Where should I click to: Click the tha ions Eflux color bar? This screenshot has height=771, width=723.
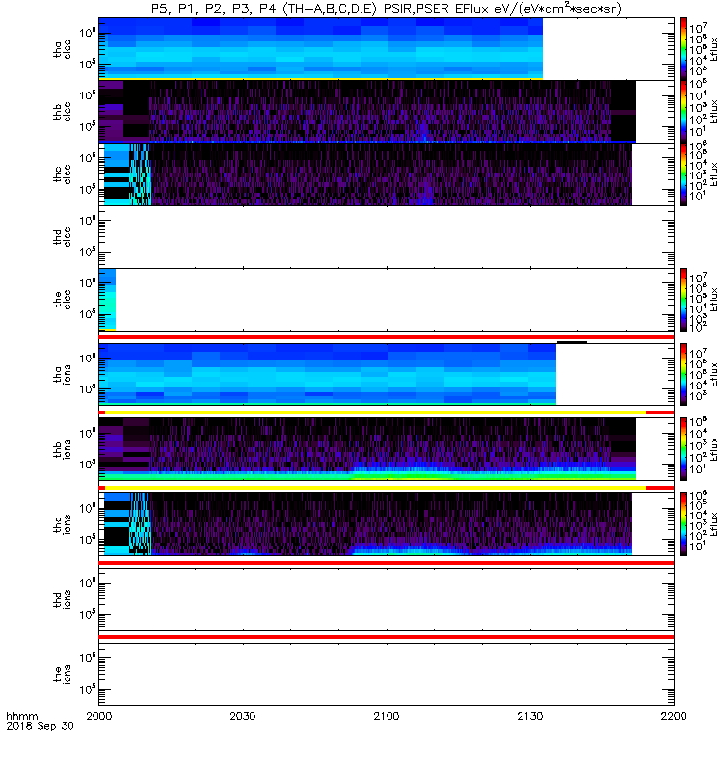[x=683, y=375]
